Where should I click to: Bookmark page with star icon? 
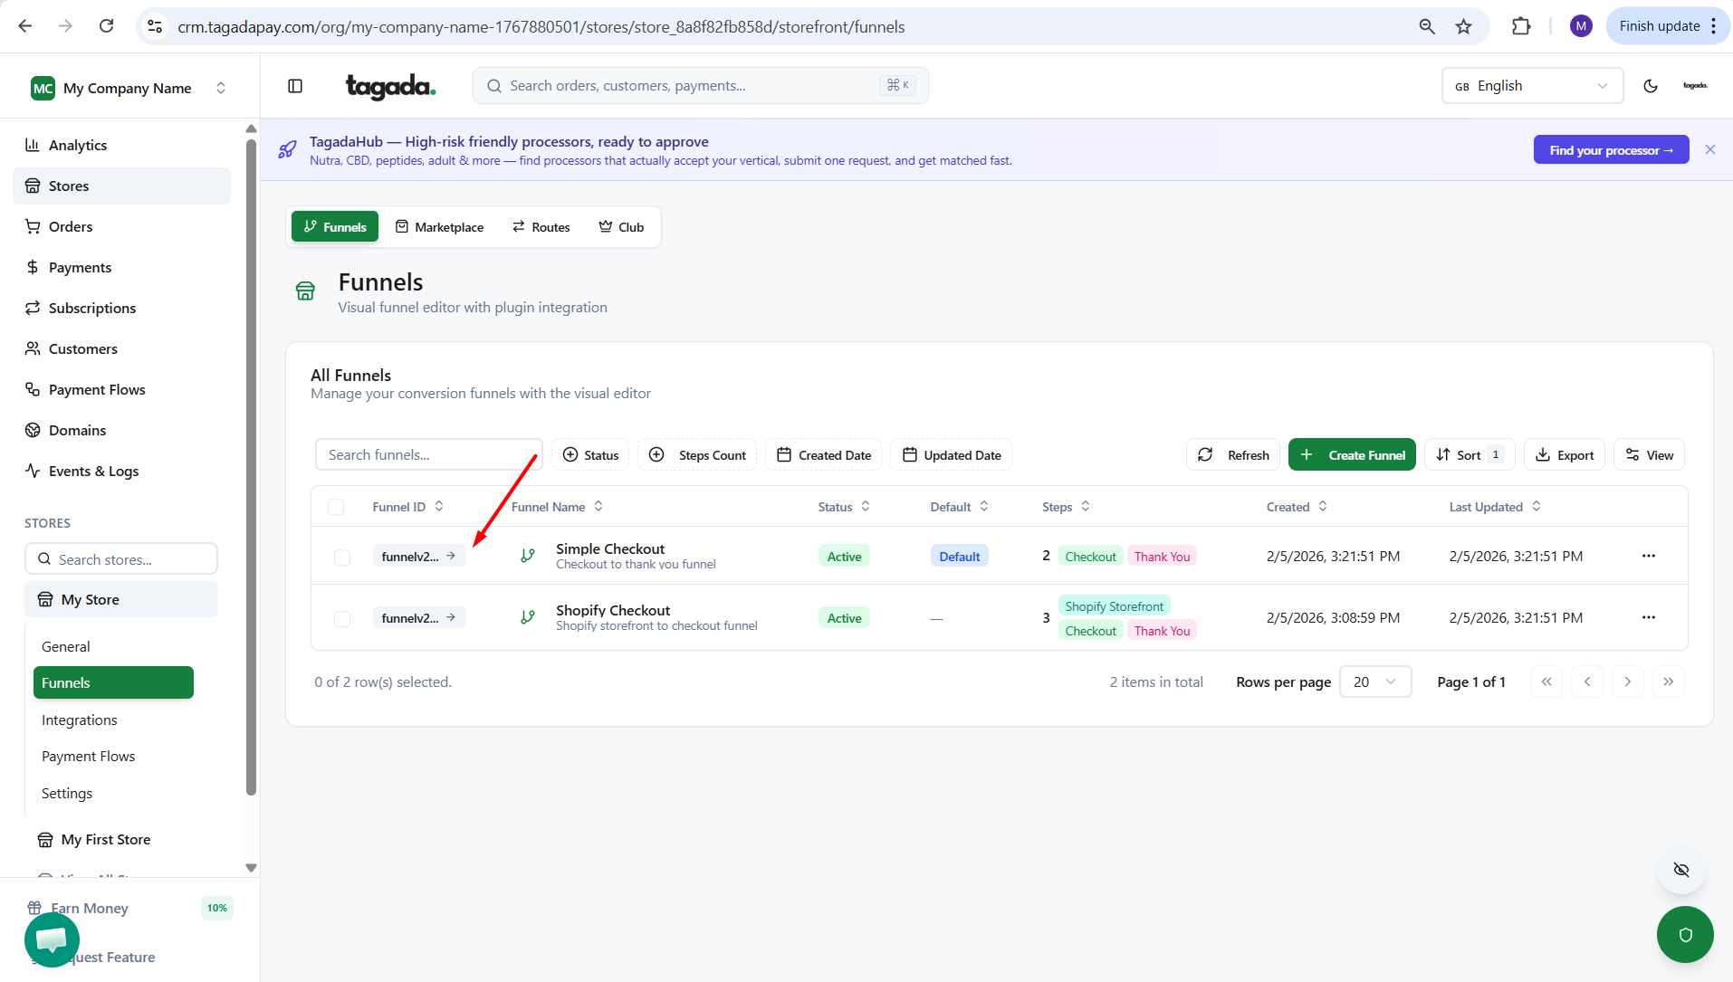click(x=1463, y=26)
